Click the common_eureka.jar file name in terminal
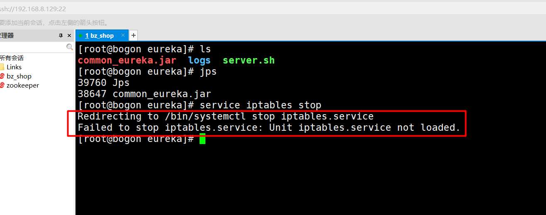 [x=127, y=60]
